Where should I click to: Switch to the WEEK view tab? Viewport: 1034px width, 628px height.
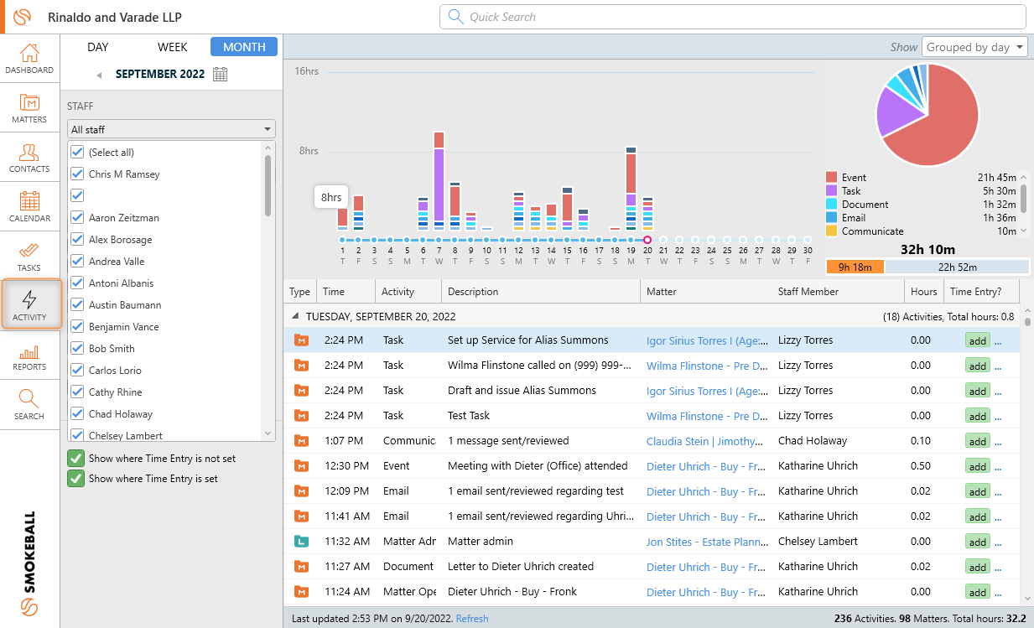point(173,47)
